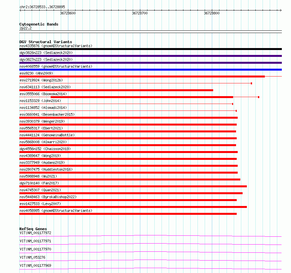Open transcript VIT|NM_053276 label
The width and height of the screenshot is (291, 273).
click(x=32, y=257)
